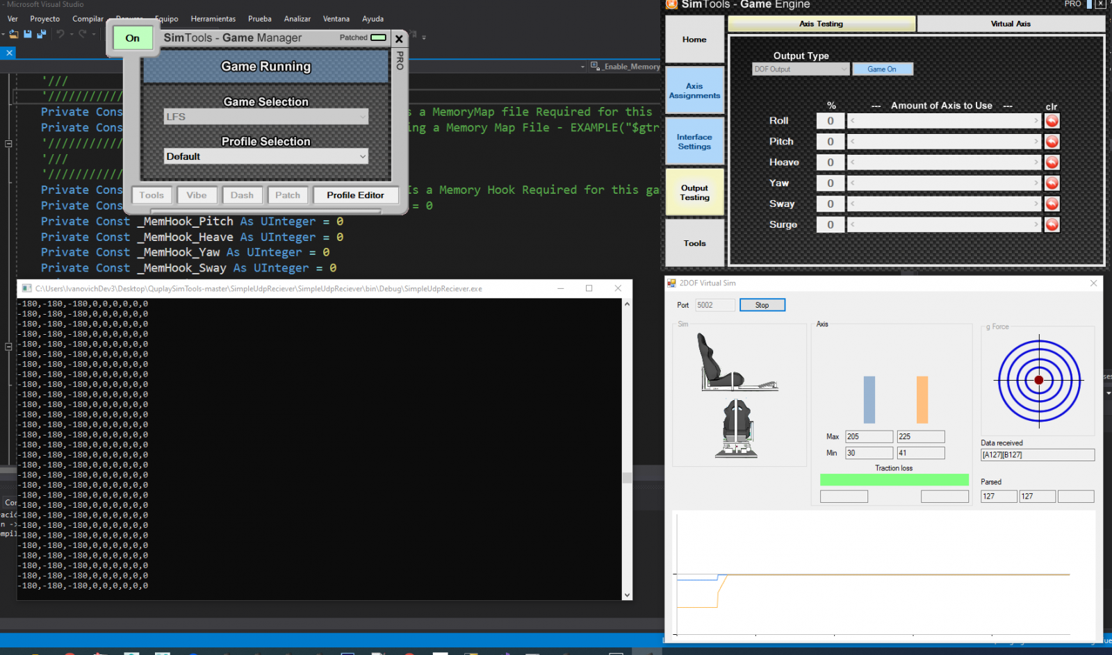Expand the DOF Output type dropdown
1112x655 pixels.
pos(801,69)
